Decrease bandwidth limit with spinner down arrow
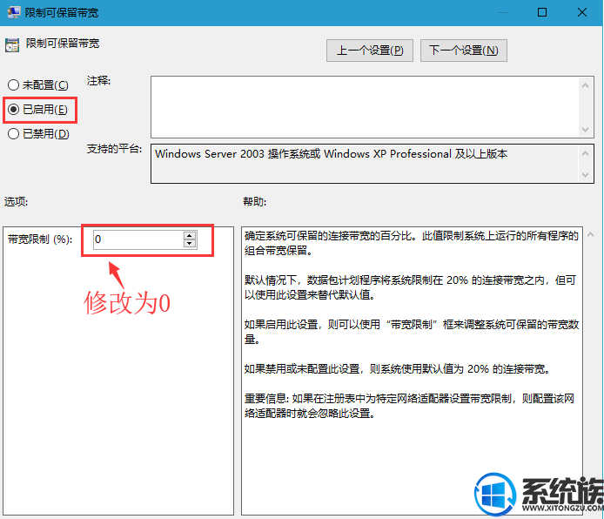Image resolution: width=604 pixels, height=519 pixels. pos(190,244)
